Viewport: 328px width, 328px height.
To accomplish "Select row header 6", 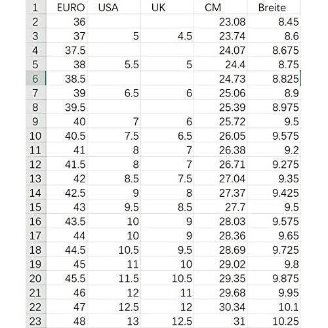I will point(35,79).
